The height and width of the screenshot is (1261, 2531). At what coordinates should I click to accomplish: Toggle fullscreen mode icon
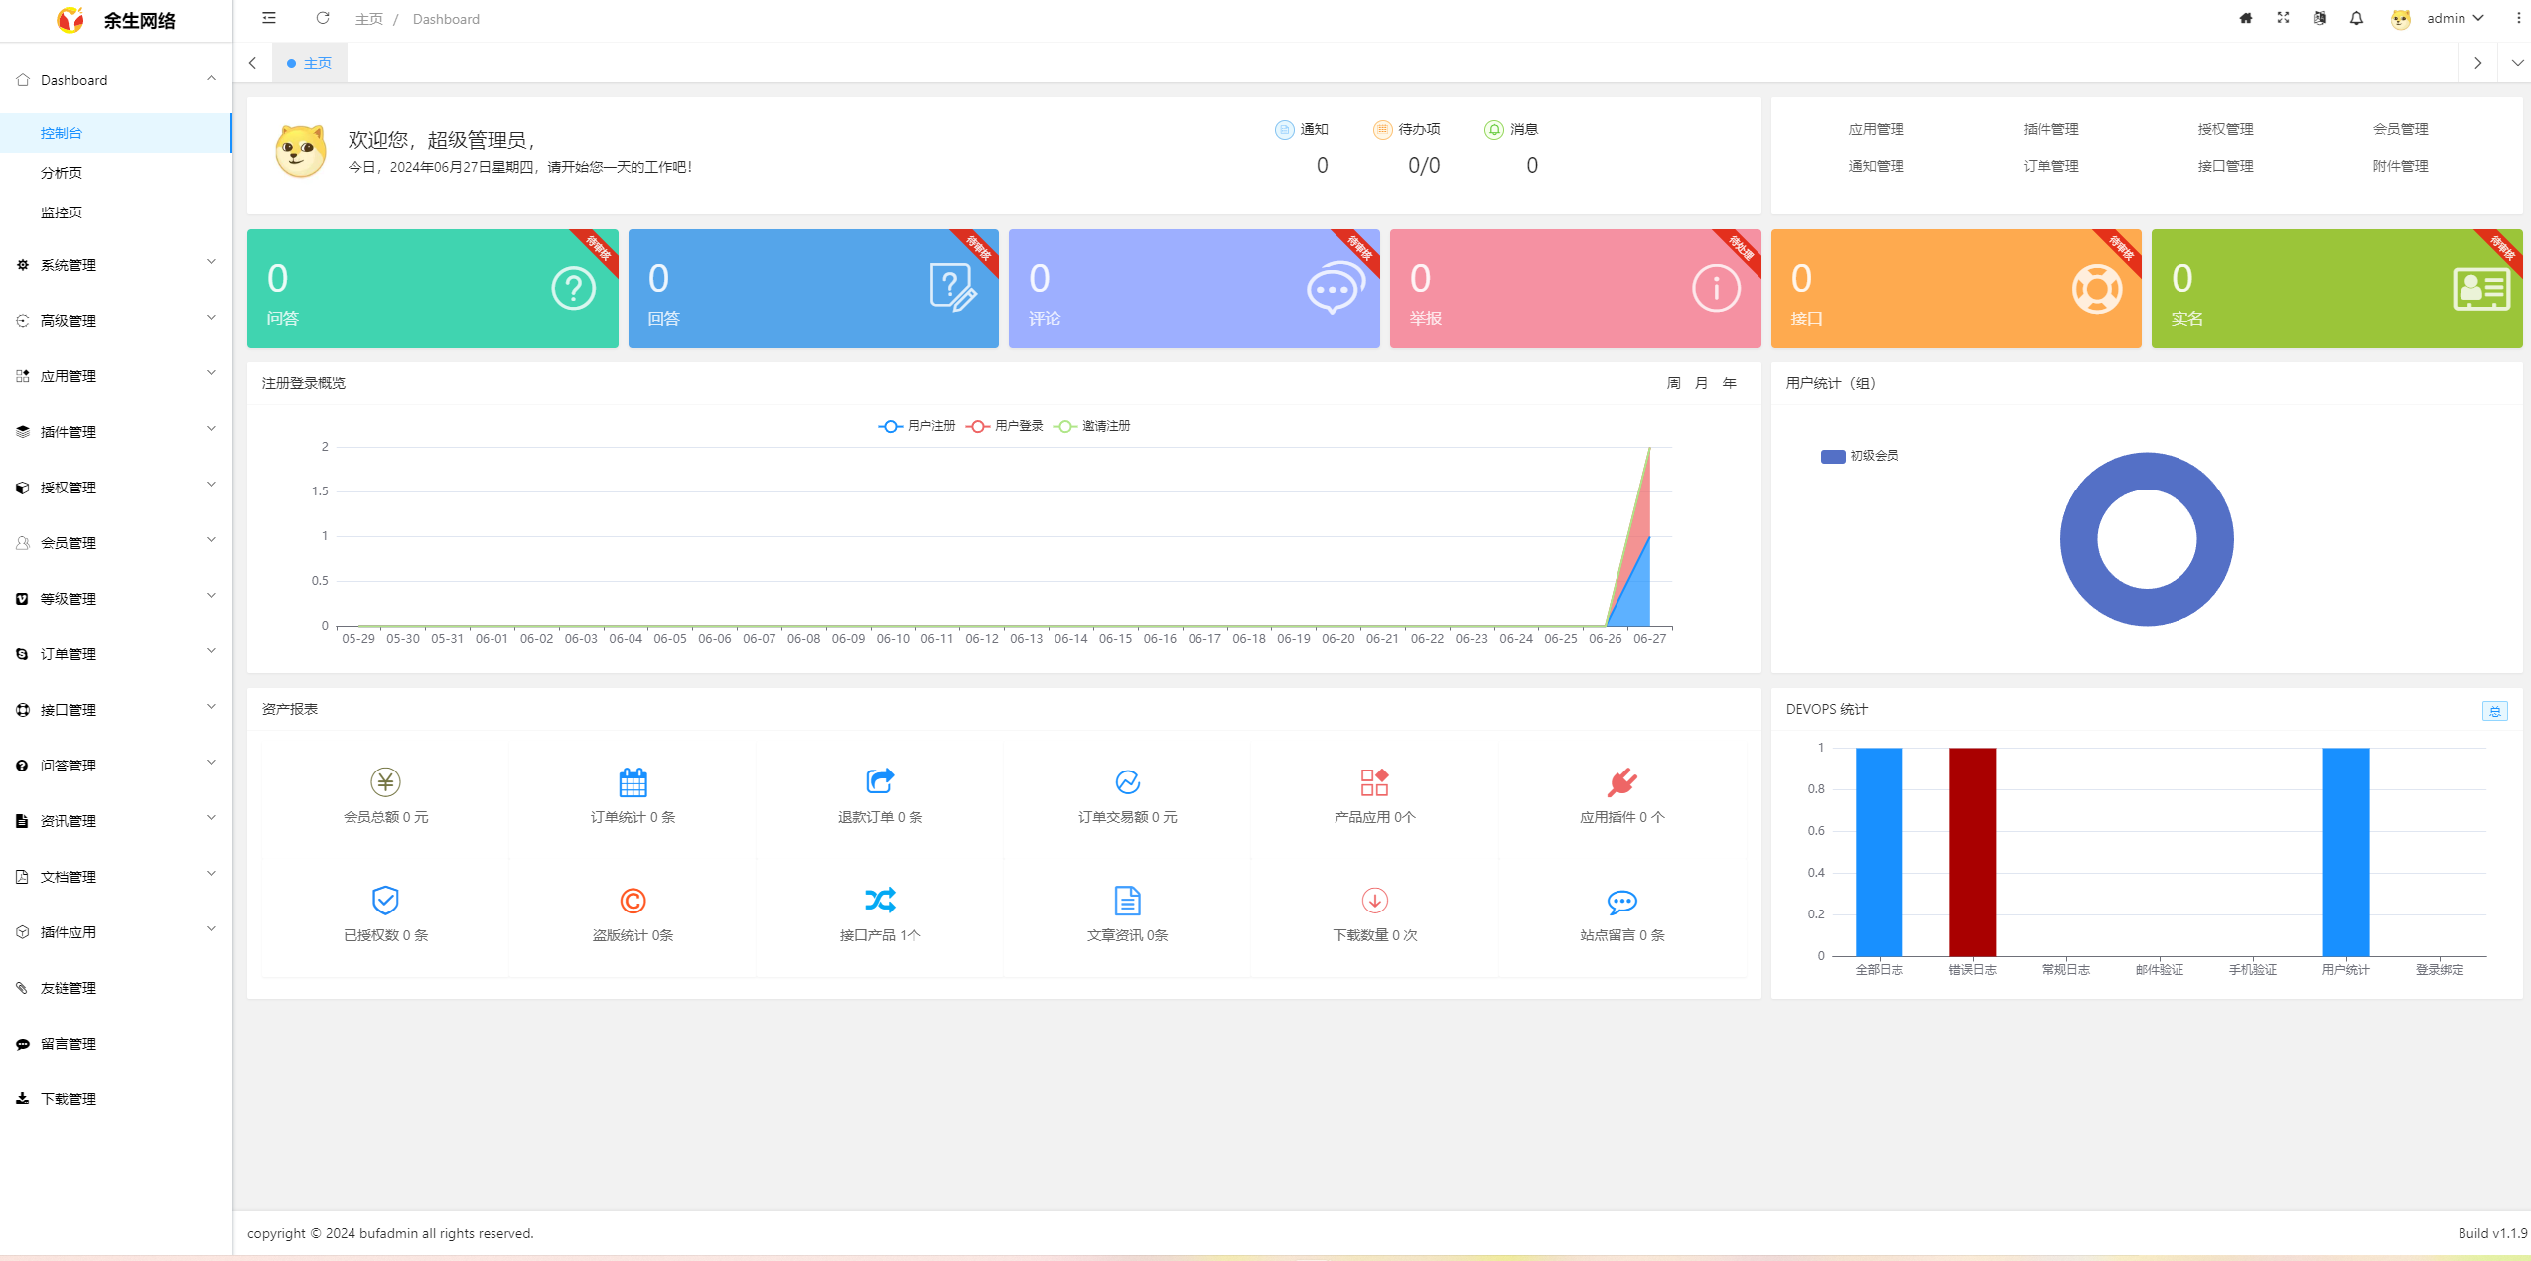point(2283,18)
